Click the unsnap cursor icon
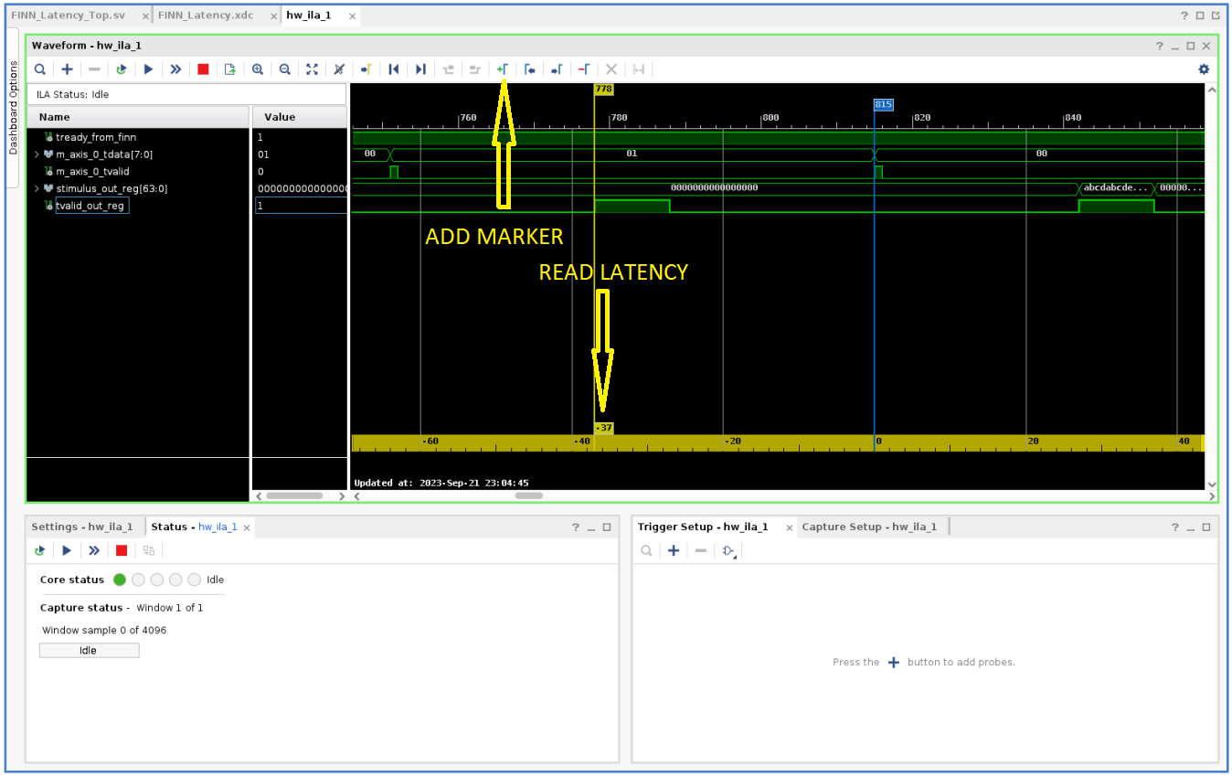1232x777 pixels. (339, 69)
